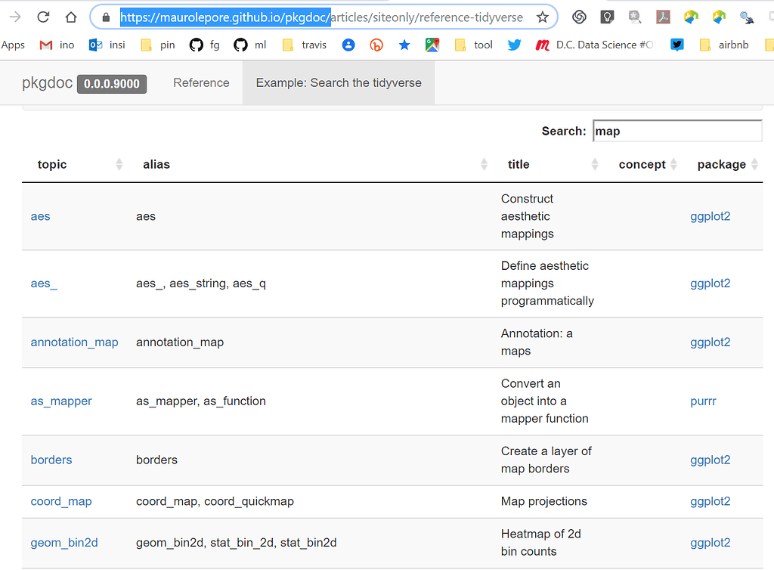Sort the table by package column
Screen dimensions: 774x570
(x=727, y=164)
